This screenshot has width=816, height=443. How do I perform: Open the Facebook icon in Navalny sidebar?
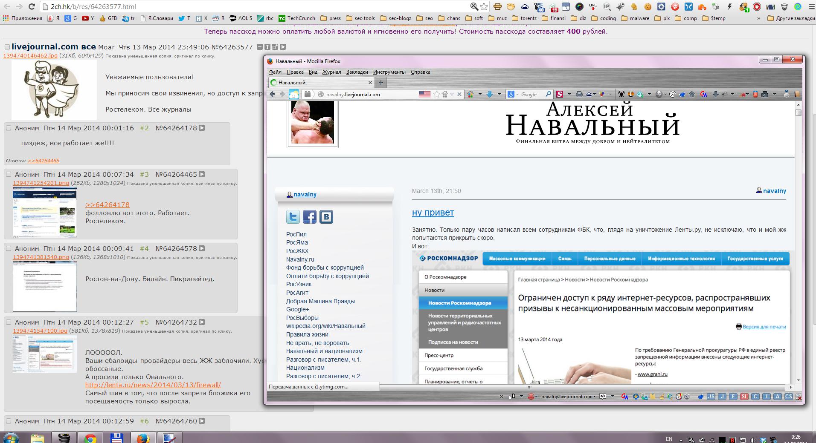pyautogui.click(x=310, y=217)
